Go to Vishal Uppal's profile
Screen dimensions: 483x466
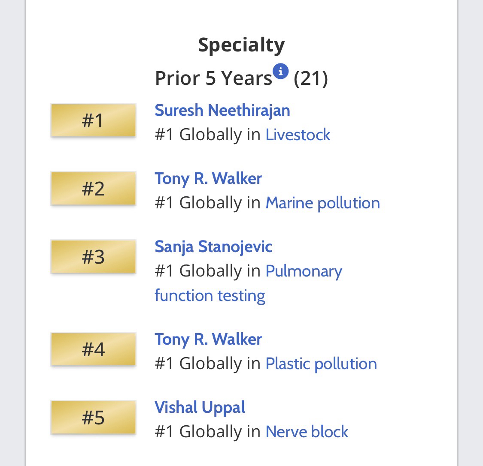(200, 407)
